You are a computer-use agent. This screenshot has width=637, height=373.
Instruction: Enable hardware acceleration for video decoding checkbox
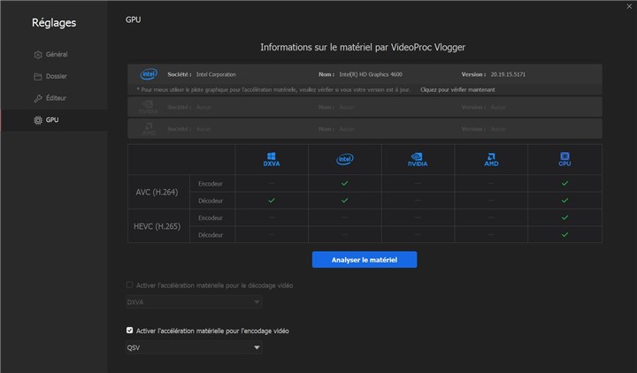point(129,285)
